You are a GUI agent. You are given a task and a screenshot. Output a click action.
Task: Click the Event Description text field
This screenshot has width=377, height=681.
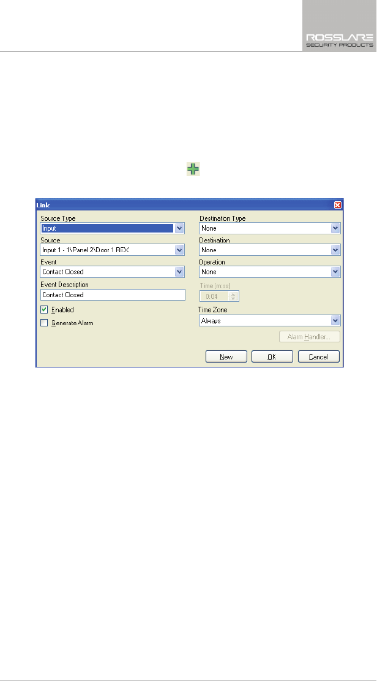(x=113, y=294)
